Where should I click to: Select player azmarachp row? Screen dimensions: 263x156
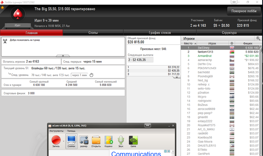point(220,60)
